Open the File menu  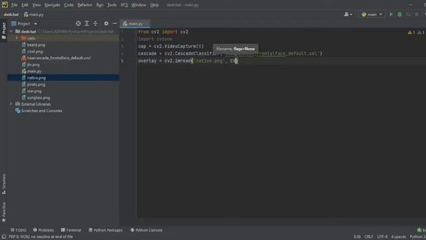14,5
